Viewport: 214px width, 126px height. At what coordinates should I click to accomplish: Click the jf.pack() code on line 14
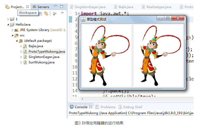116,91
